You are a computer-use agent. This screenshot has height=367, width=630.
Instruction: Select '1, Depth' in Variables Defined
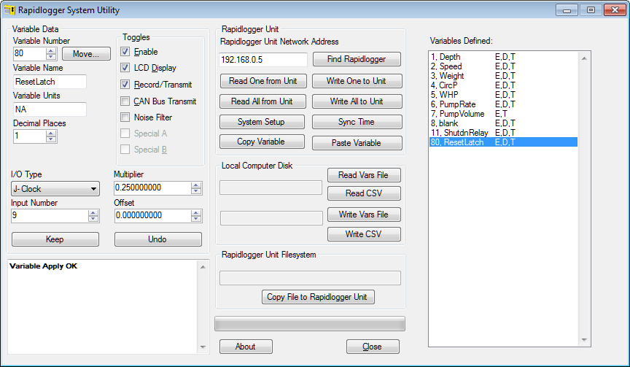(503, 57)
